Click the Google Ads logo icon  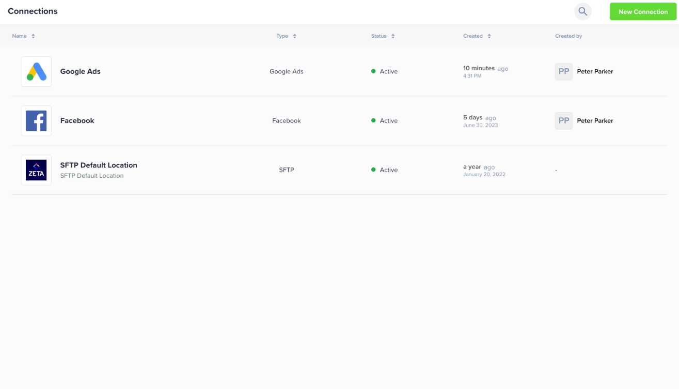(x=36, y=71)
